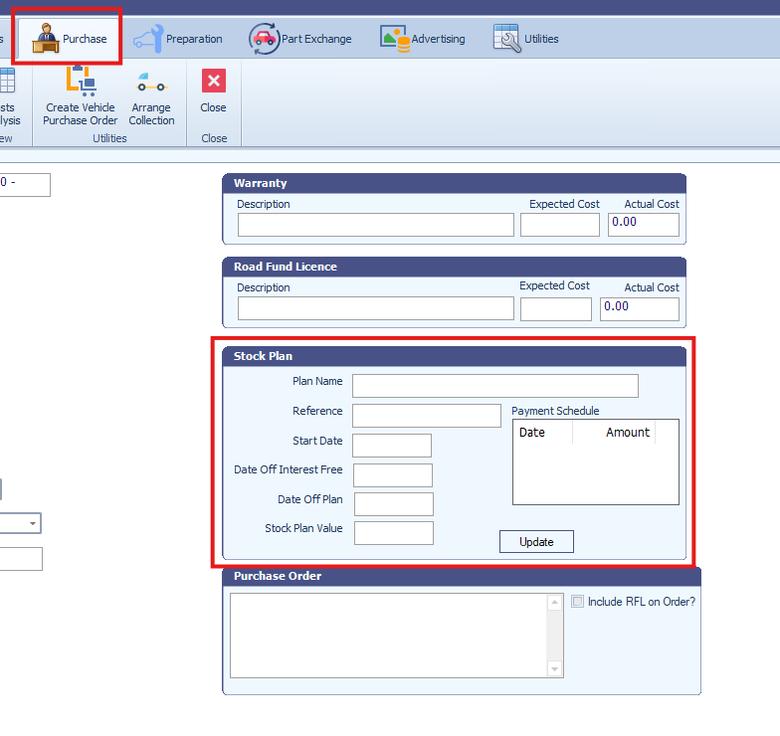Click the Stock Plan Value field
This screenshot has width=780, height=736.
tap(394, 533)
